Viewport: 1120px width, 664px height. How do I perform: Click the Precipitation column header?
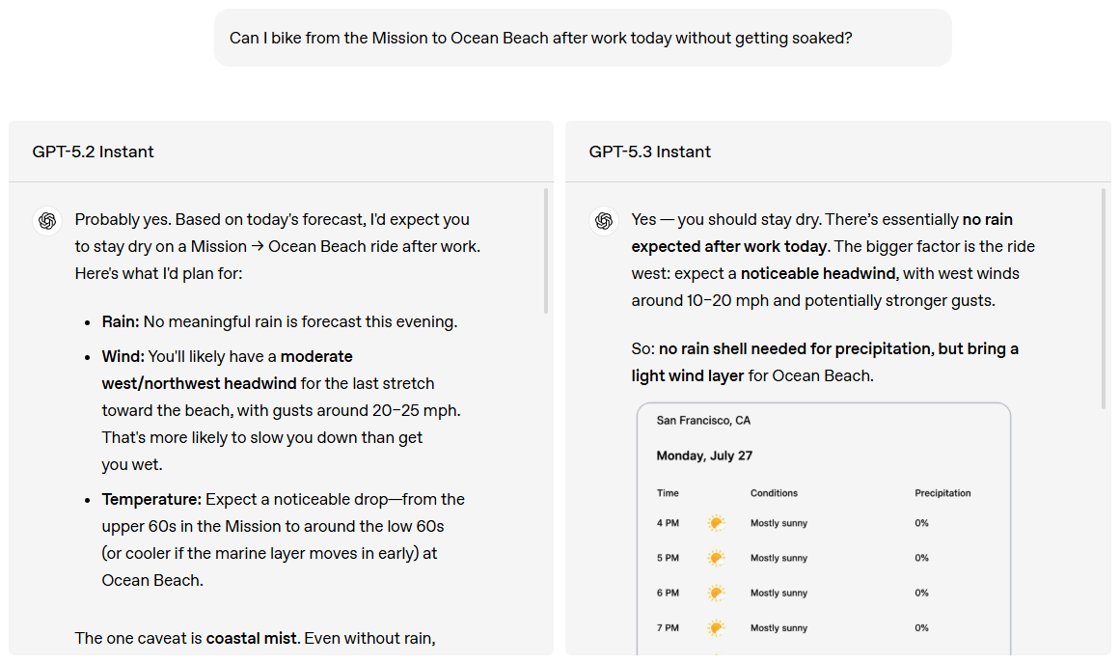point(942,493)
